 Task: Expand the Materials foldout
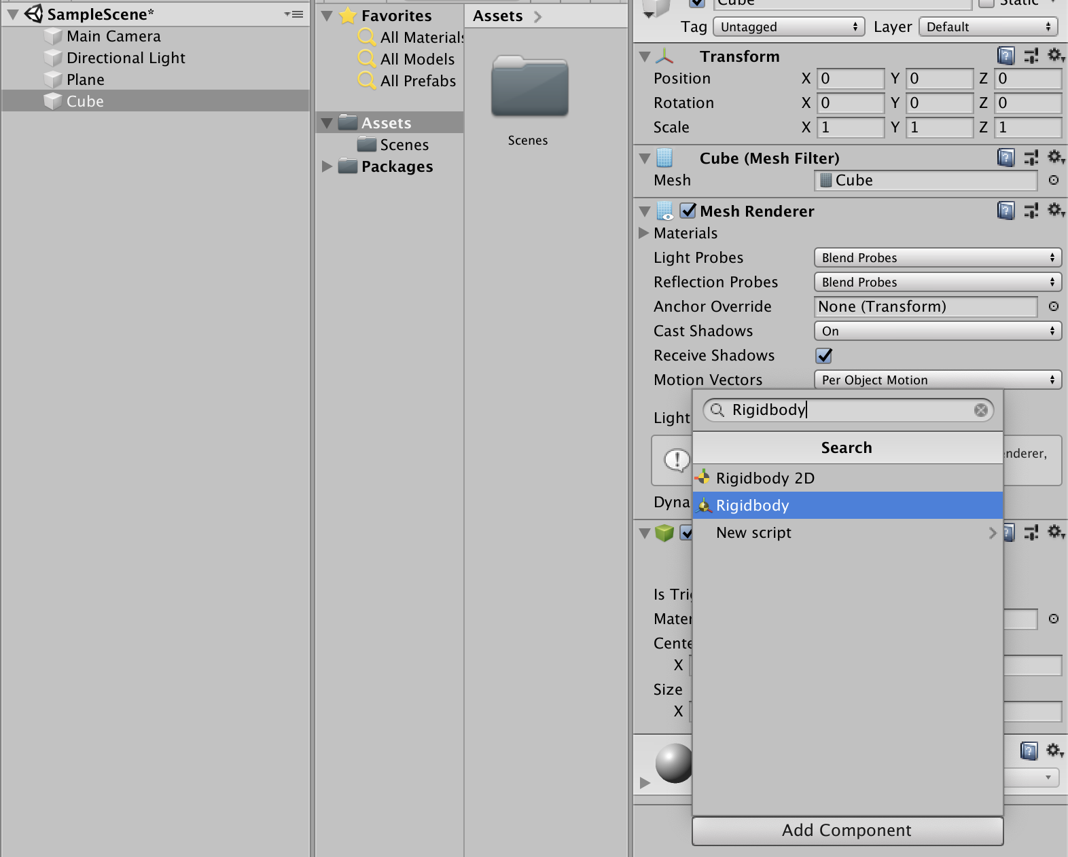(644, 233)
